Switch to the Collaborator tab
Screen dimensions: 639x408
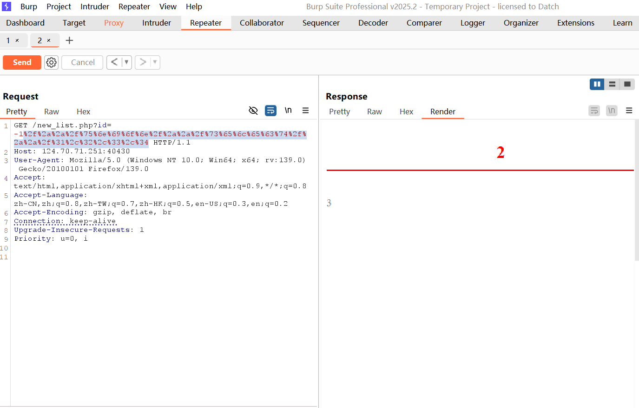[x=262, y=23]
